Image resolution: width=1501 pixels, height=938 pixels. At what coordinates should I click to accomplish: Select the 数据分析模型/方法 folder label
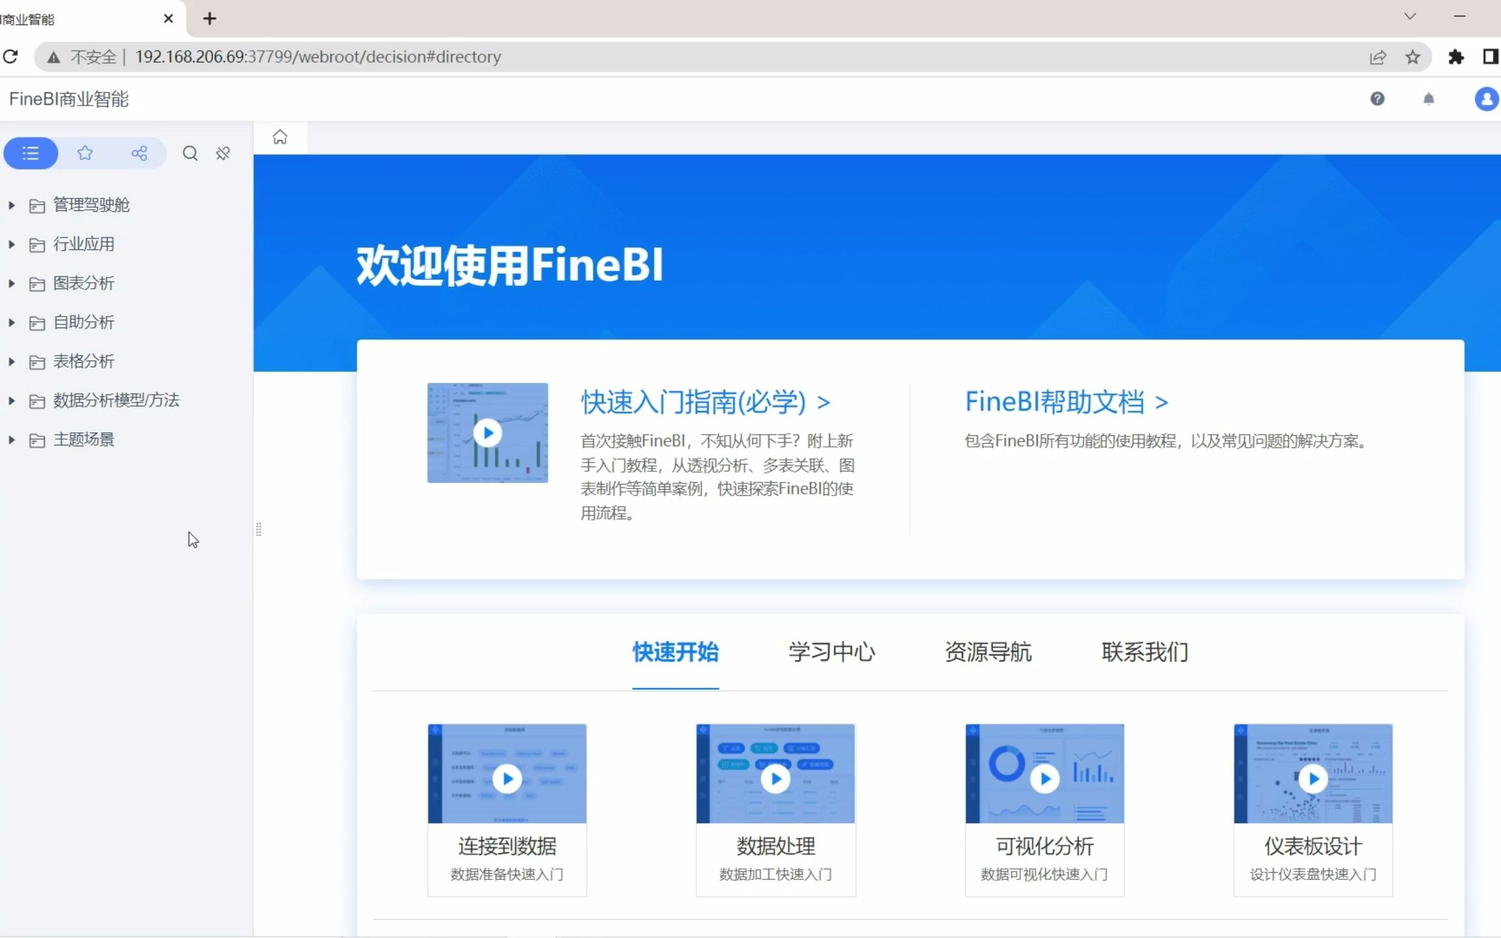(x=116, y=401)
